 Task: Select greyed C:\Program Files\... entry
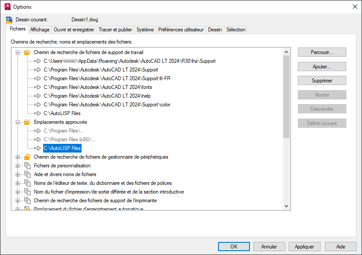pos(64,131)
